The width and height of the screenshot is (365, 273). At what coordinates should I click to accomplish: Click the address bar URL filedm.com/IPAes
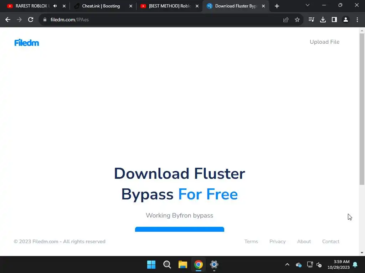70,20
